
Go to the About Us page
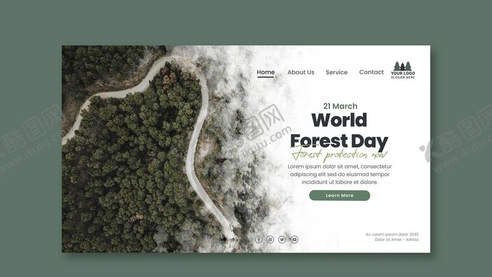[x=301, y=72]
